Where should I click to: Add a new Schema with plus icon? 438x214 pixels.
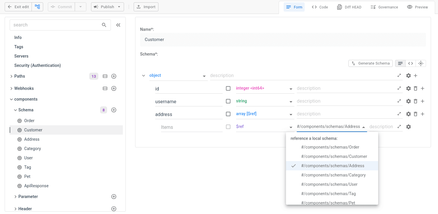coord(114,110)
